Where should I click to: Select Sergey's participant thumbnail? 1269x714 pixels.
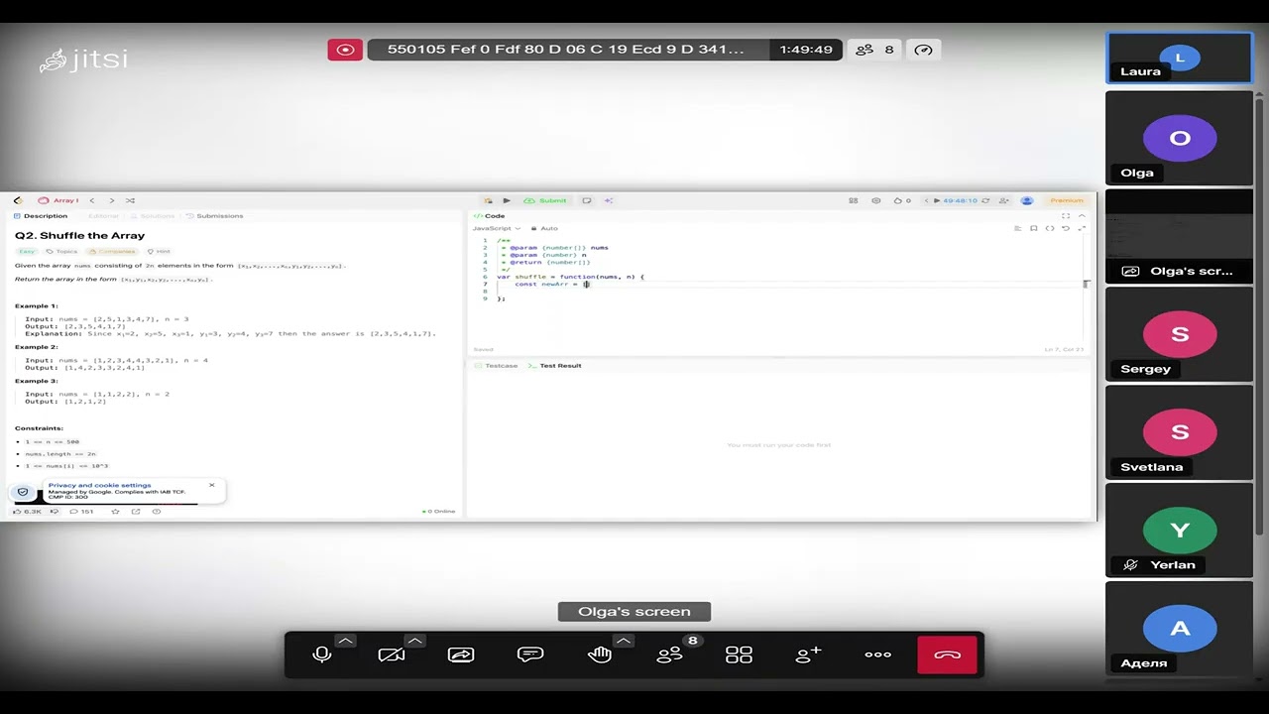tap(1180, 334)
